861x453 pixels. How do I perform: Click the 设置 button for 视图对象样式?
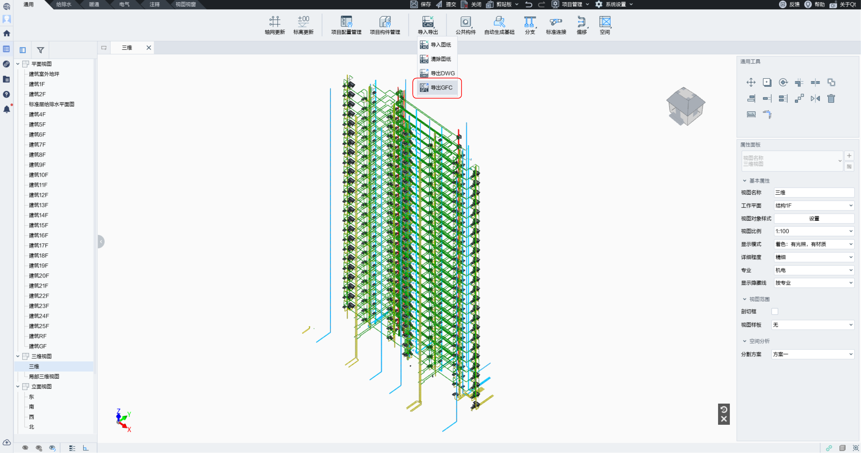tap(814, 219)
